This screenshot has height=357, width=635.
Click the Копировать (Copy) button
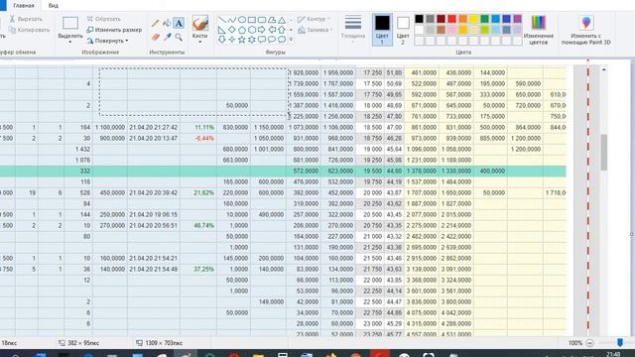point(29,30)
